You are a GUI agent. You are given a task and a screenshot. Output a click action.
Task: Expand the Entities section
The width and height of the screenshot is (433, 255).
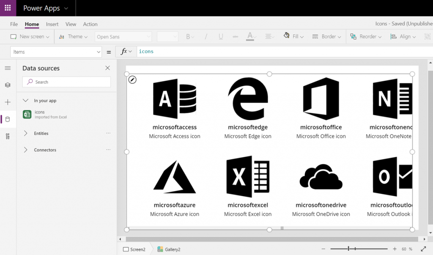(x=25, y=133)
